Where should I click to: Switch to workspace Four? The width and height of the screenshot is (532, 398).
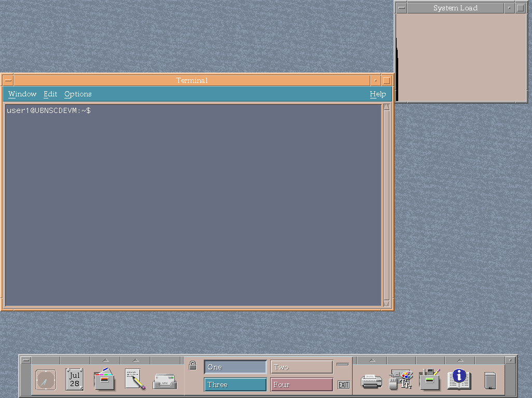tap(301, 384)
